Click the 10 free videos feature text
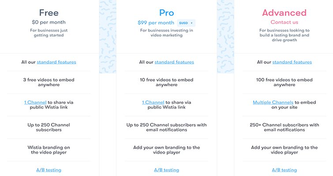333x176 pixels. click(x=166, y=82)
